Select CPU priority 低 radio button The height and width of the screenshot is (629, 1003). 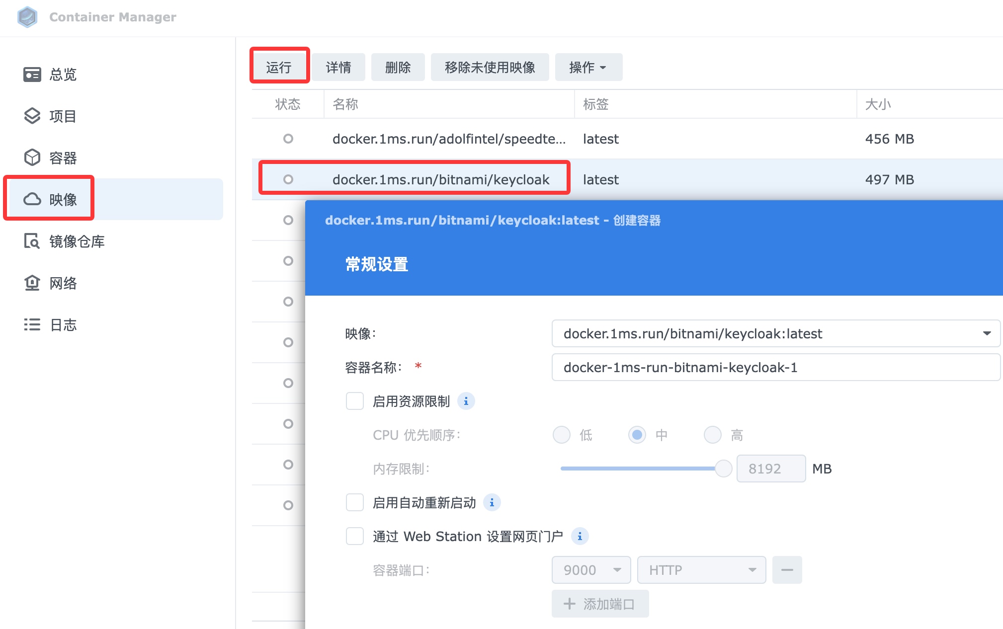pos(562,435)
